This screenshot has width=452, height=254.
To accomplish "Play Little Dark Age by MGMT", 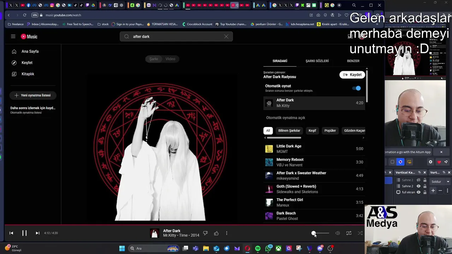I will pos(314,149).
